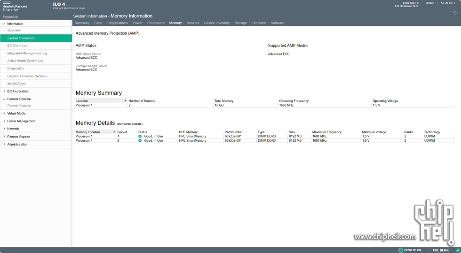The height and width of the screenshot is (253, 461).
Task: Click the Maximum Frequency column header
Action: click(x=326, y=132)
